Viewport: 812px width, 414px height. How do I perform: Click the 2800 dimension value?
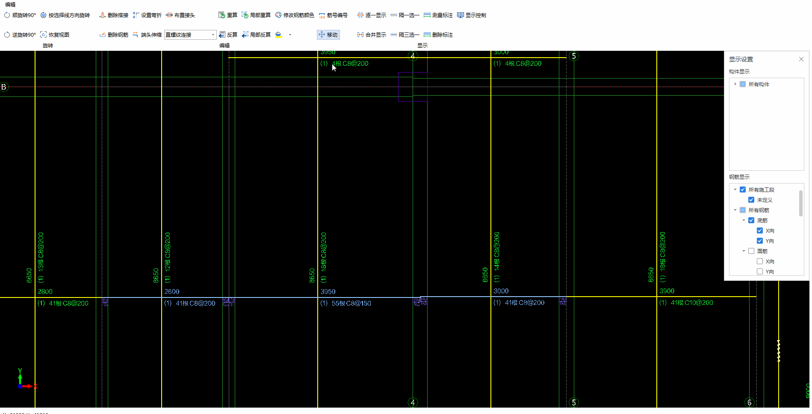coord(45,292)
